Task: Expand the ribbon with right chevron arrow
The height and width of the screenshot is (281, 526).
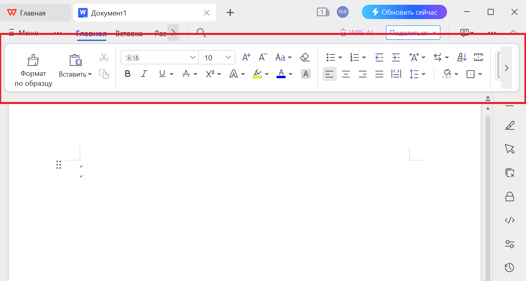Action: pyautogui.click(x=506, y=68)
